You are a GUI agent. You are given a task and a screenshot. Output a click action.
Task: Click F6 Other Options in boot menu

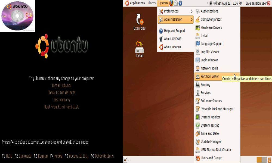pos(102,156)
